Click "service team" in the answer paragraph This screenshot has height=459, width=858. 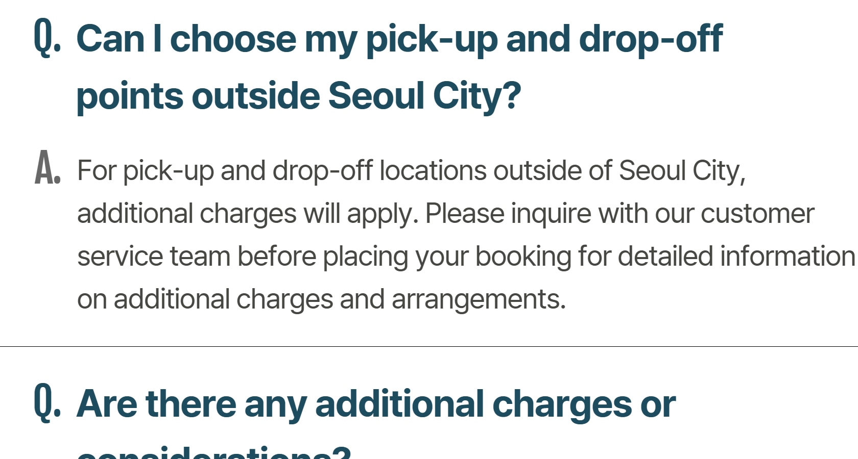(x=154, y=256)
